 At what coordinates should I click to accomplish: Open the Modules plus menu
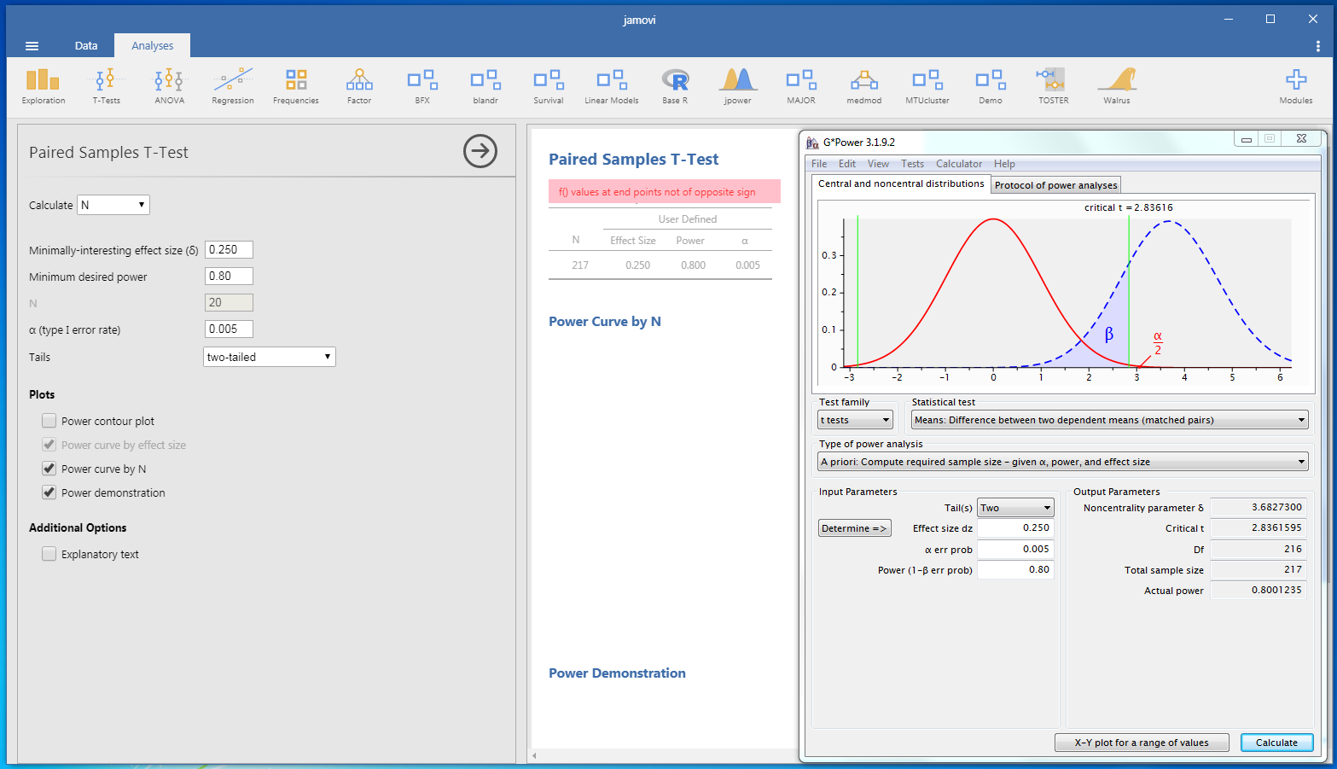coord(1295,87)
